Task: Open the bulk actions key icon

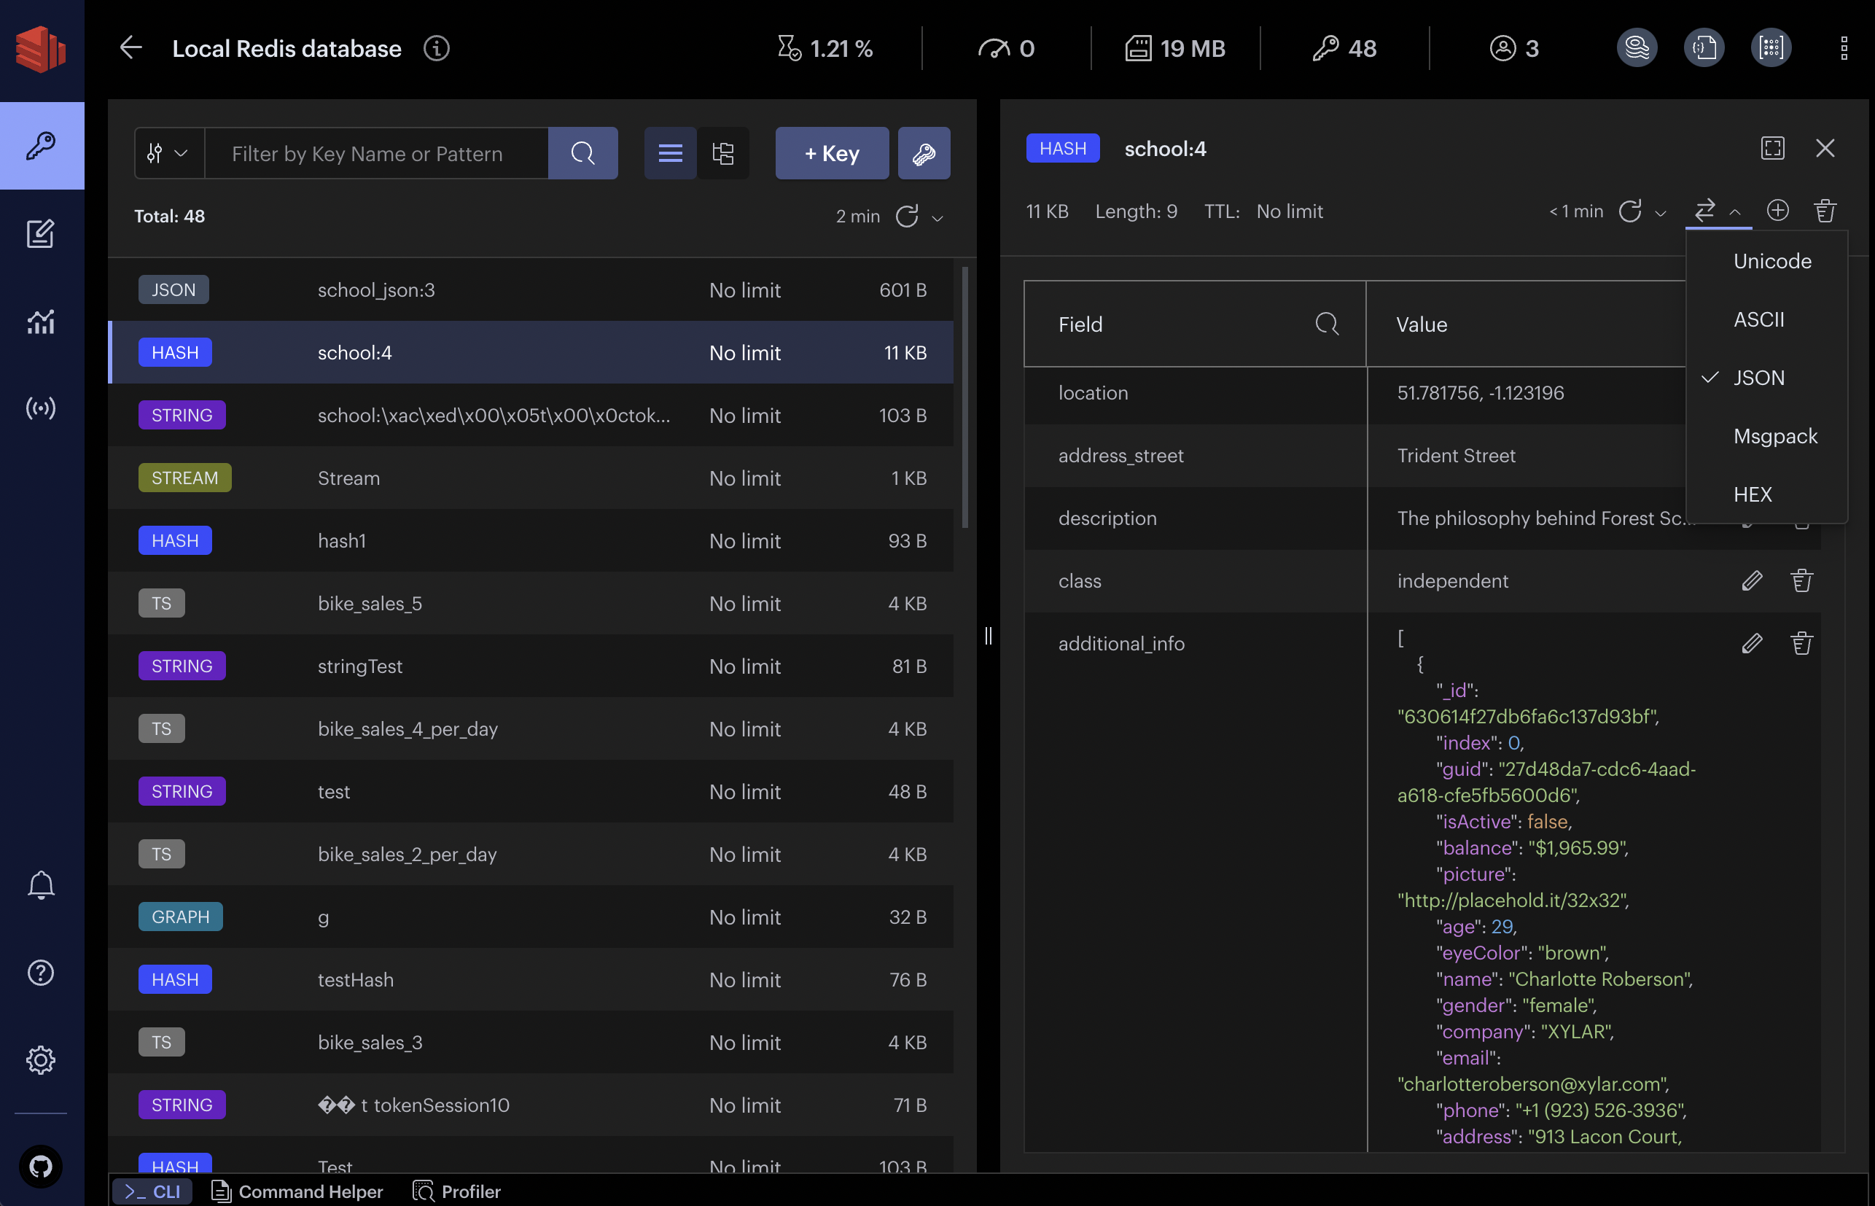Action: [923, 154]
